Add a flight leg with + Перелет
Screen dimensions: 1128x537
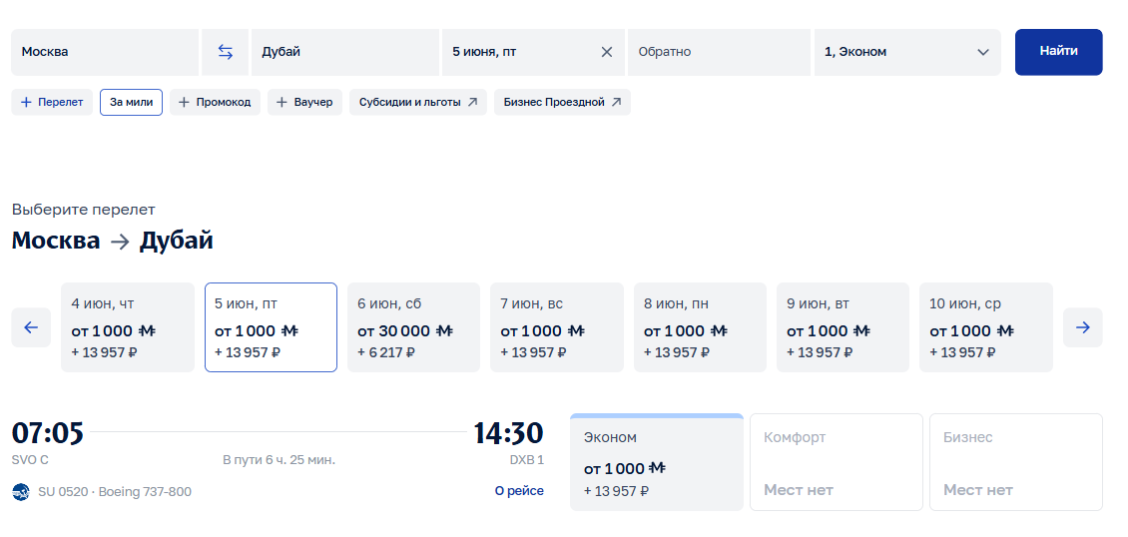pos(52,102)
